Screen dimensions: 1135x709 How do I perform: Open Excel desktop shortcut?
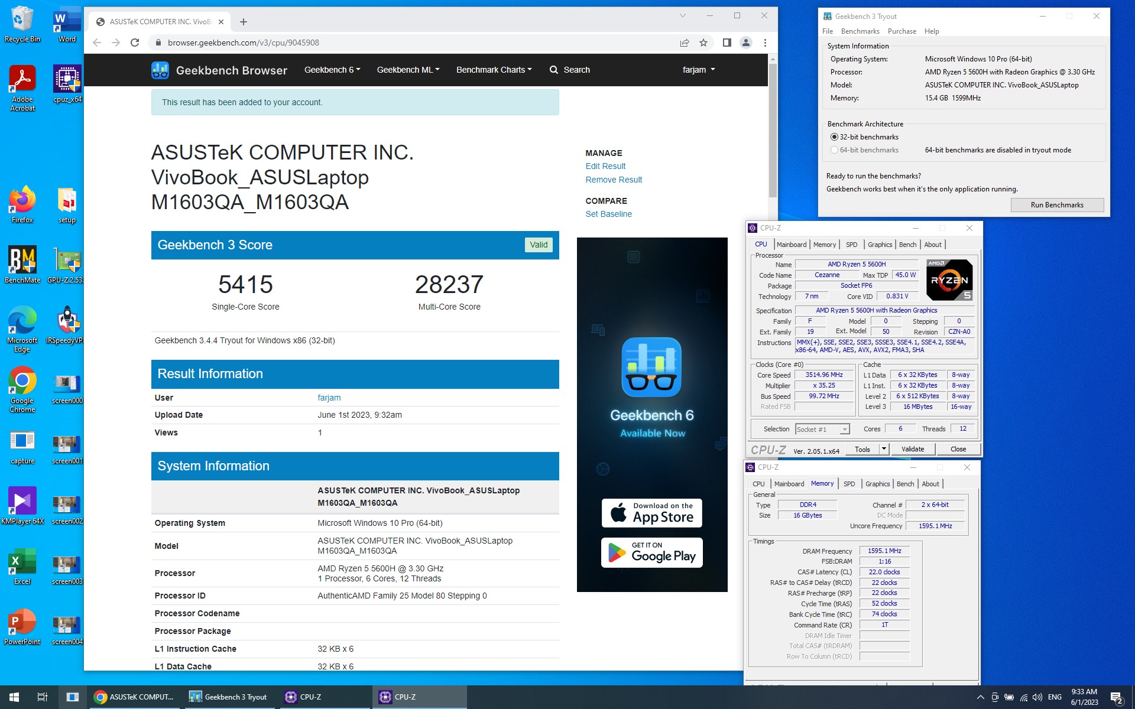(x=22, y=566)
